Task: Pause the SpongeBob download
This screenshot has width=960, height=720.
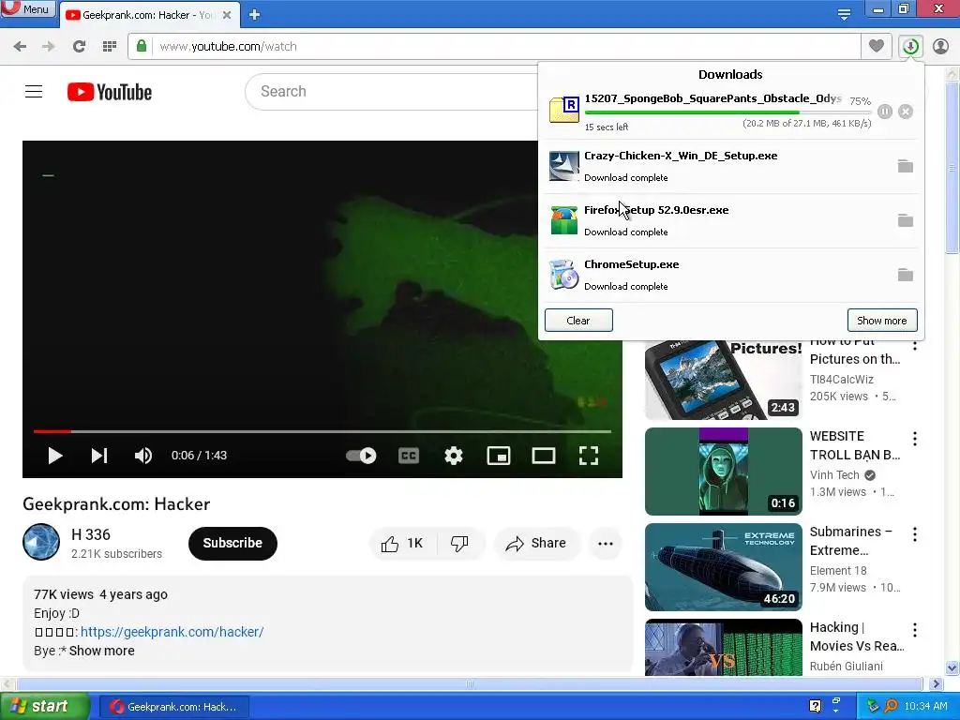Action: point(885,112)
